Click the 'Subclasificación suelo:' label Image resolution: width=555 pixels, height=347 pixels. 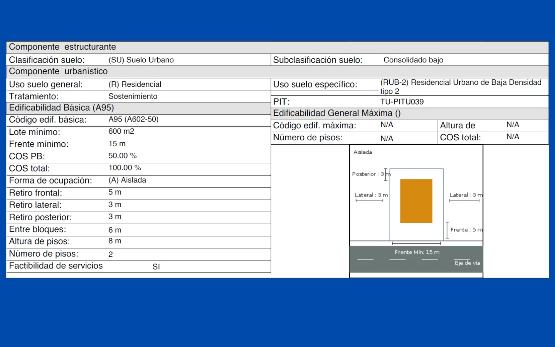pos(318,60)
